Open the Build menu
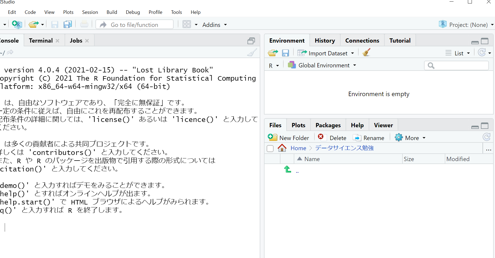Image resolution: width=495 pixels, height=258 pixels. click(112, 12)
